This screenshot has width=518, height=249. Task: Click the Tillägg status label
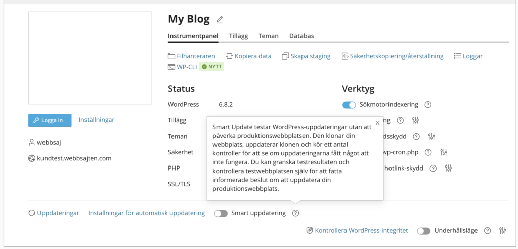[x=177, y=120]
